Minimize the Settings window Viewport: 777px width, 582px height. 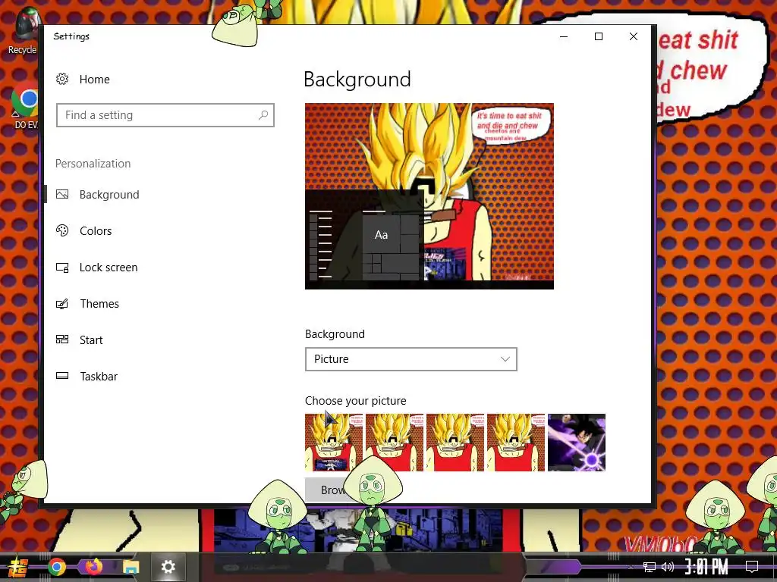coord(564,36)
